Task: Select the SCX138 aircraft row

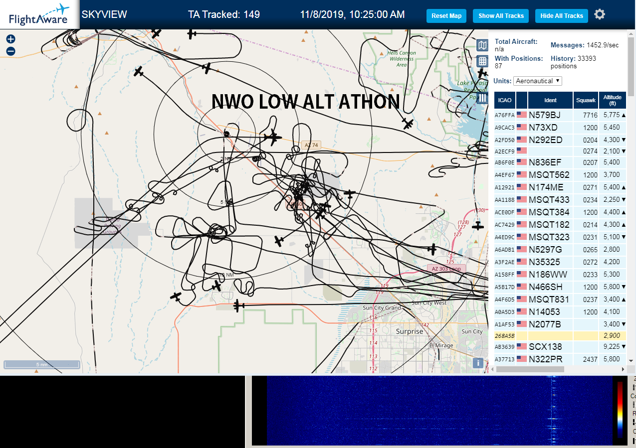Action: tap(560, 347)
